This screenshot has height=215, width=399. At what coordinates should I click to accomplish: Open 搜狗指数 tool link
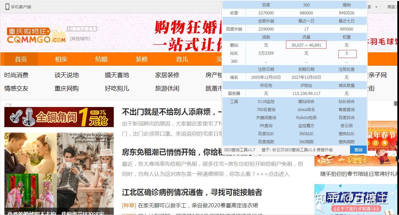click(x=346, y=142)
